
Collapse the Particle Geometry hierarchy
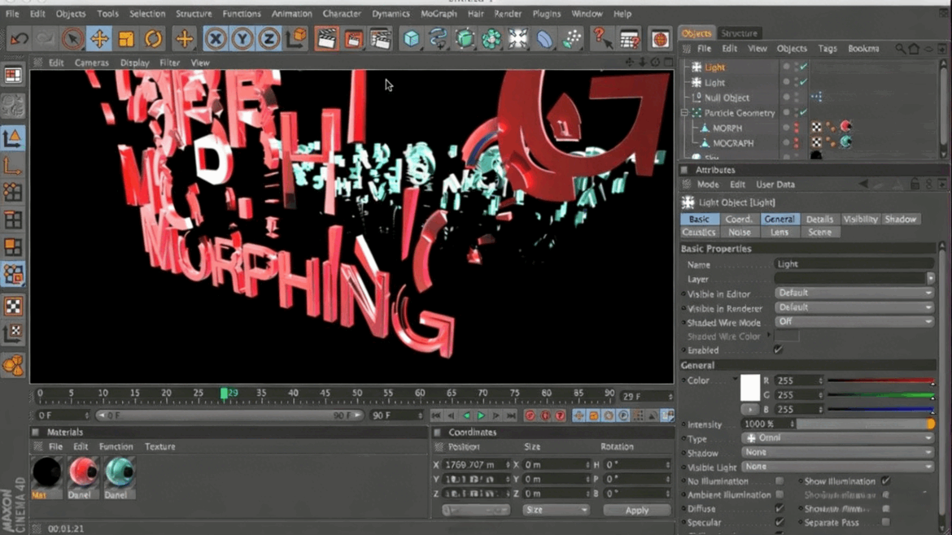click(x=683, y=113)
